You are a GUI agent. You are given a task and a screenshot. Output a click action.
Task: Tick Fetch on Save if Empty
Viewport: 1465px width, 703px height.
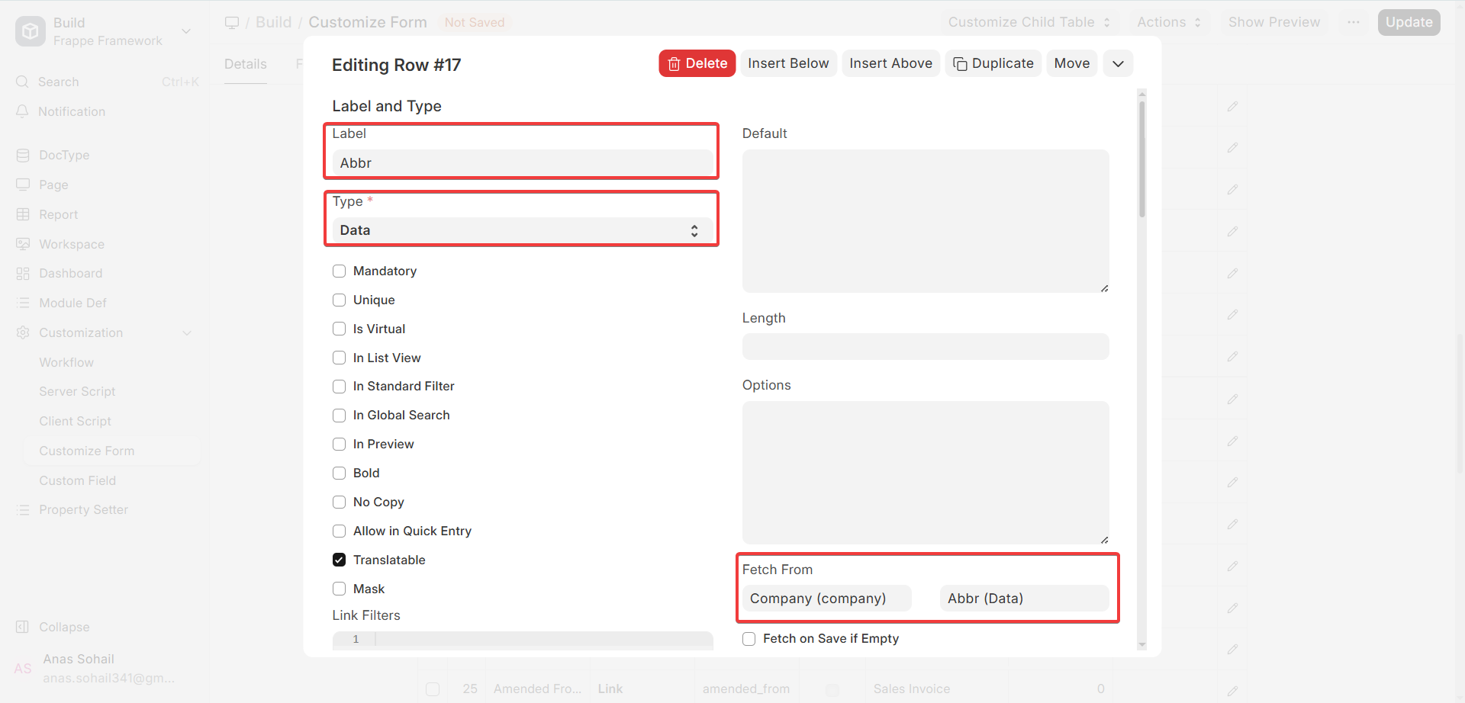(749, 639)
